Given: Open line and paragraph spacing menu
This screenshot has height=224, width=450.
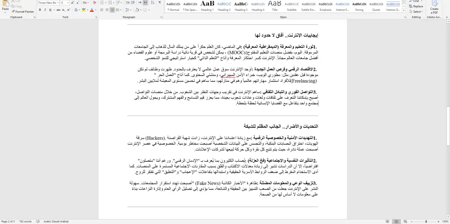Looking at the screenshot, I should point(127,10).
